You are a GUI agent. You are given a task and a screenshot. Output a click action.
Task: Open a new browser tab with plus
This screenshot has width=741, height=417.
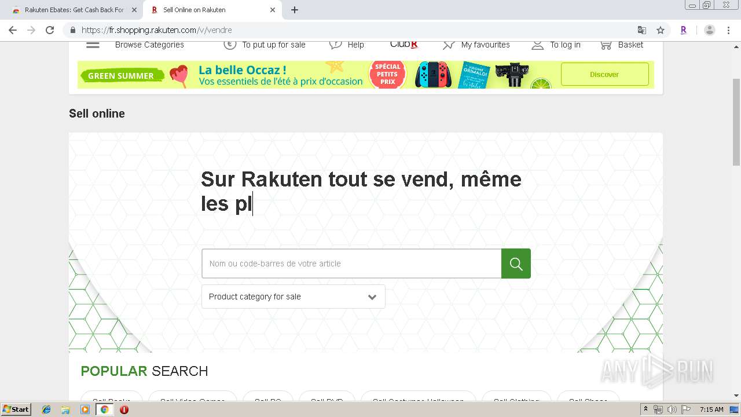pos(295,10)
